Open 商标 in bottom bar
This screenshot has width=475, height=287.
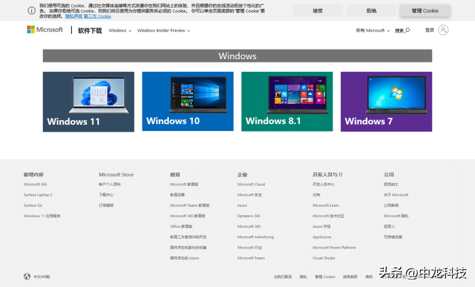369,277
